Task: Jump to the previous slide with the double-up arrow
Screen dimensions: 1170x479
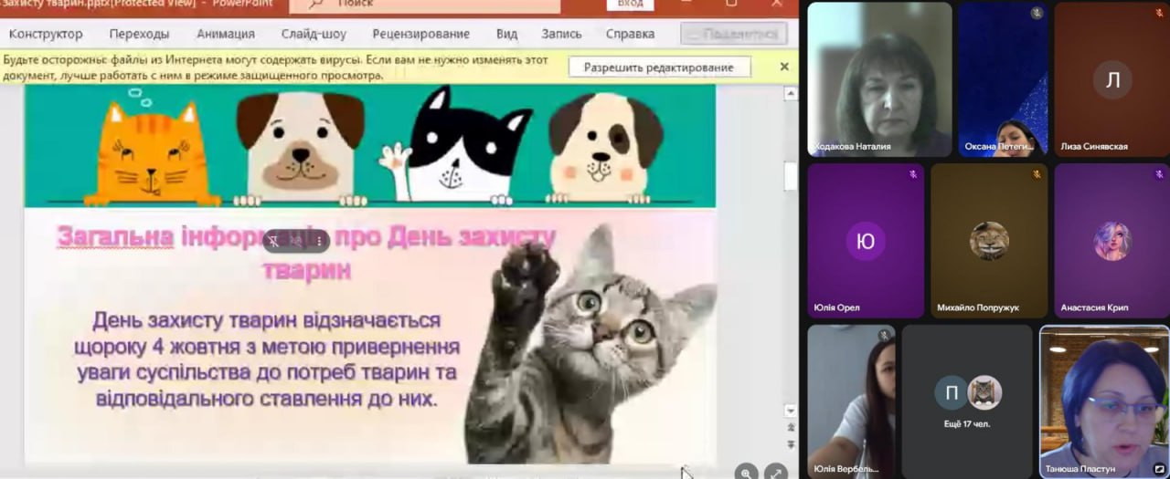Action: [x=791, y=426]
